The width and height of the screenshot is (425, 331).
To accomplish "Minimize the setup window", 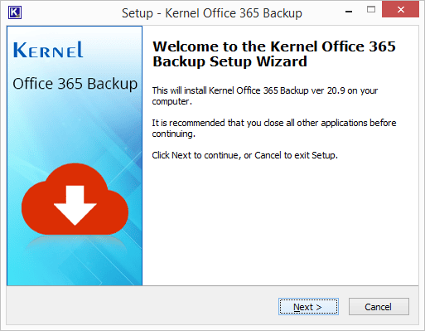I will pyautogui.click(x=349, y=12).
